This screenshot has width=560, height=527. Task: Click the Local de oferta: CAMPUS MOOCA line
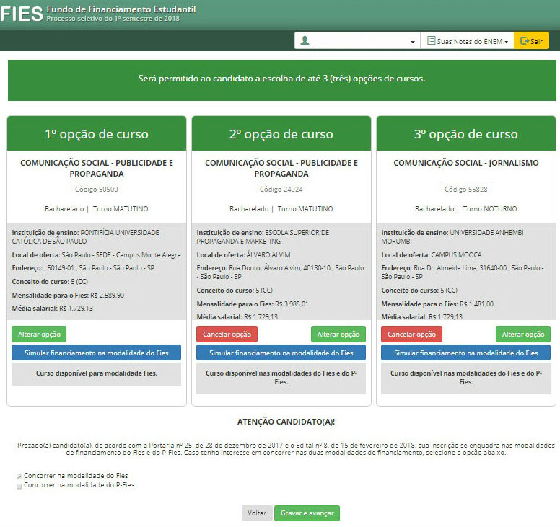[432, 255]
